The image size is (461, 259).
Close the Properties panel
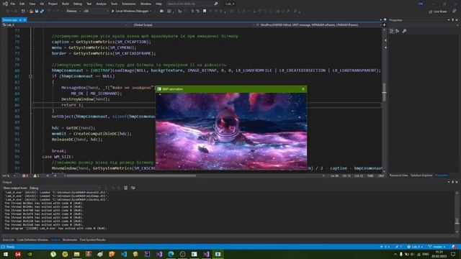coord(457,20)
